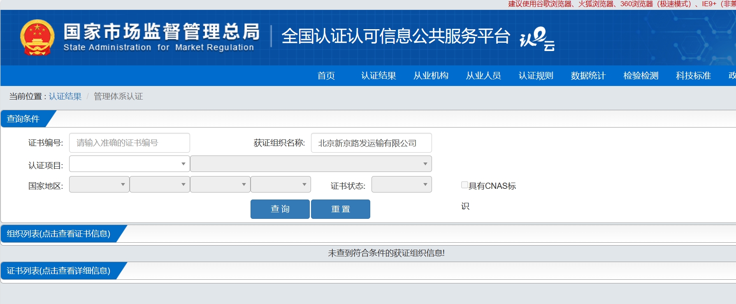The height and width of the screenshot is (304, 736).
Task: Open the fourth 国家地区 dropdown
Action: point(281,184)
